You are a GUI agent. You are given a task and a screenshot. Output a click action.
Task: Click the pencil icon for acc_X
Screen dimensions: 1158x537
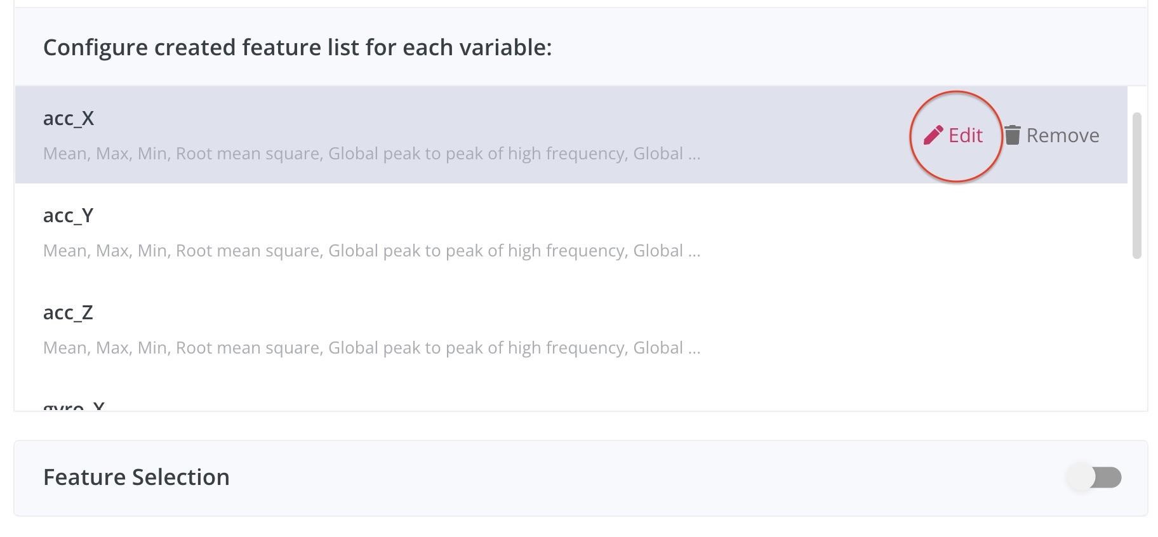[x=933, y=135]
